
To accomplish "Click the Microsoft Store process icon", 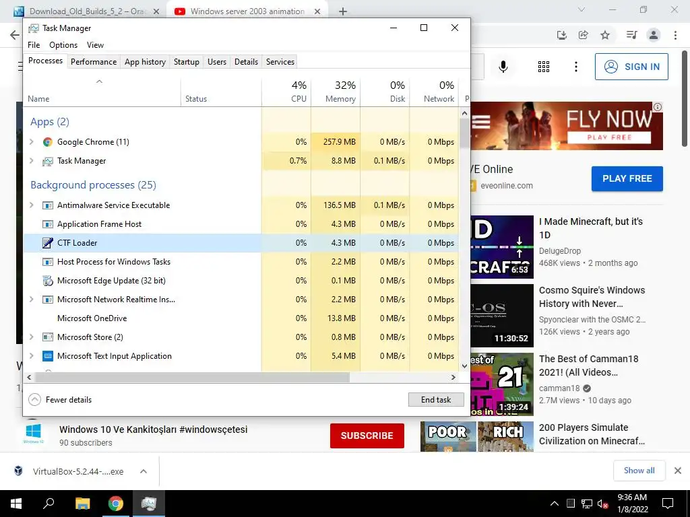I will 48,337.
